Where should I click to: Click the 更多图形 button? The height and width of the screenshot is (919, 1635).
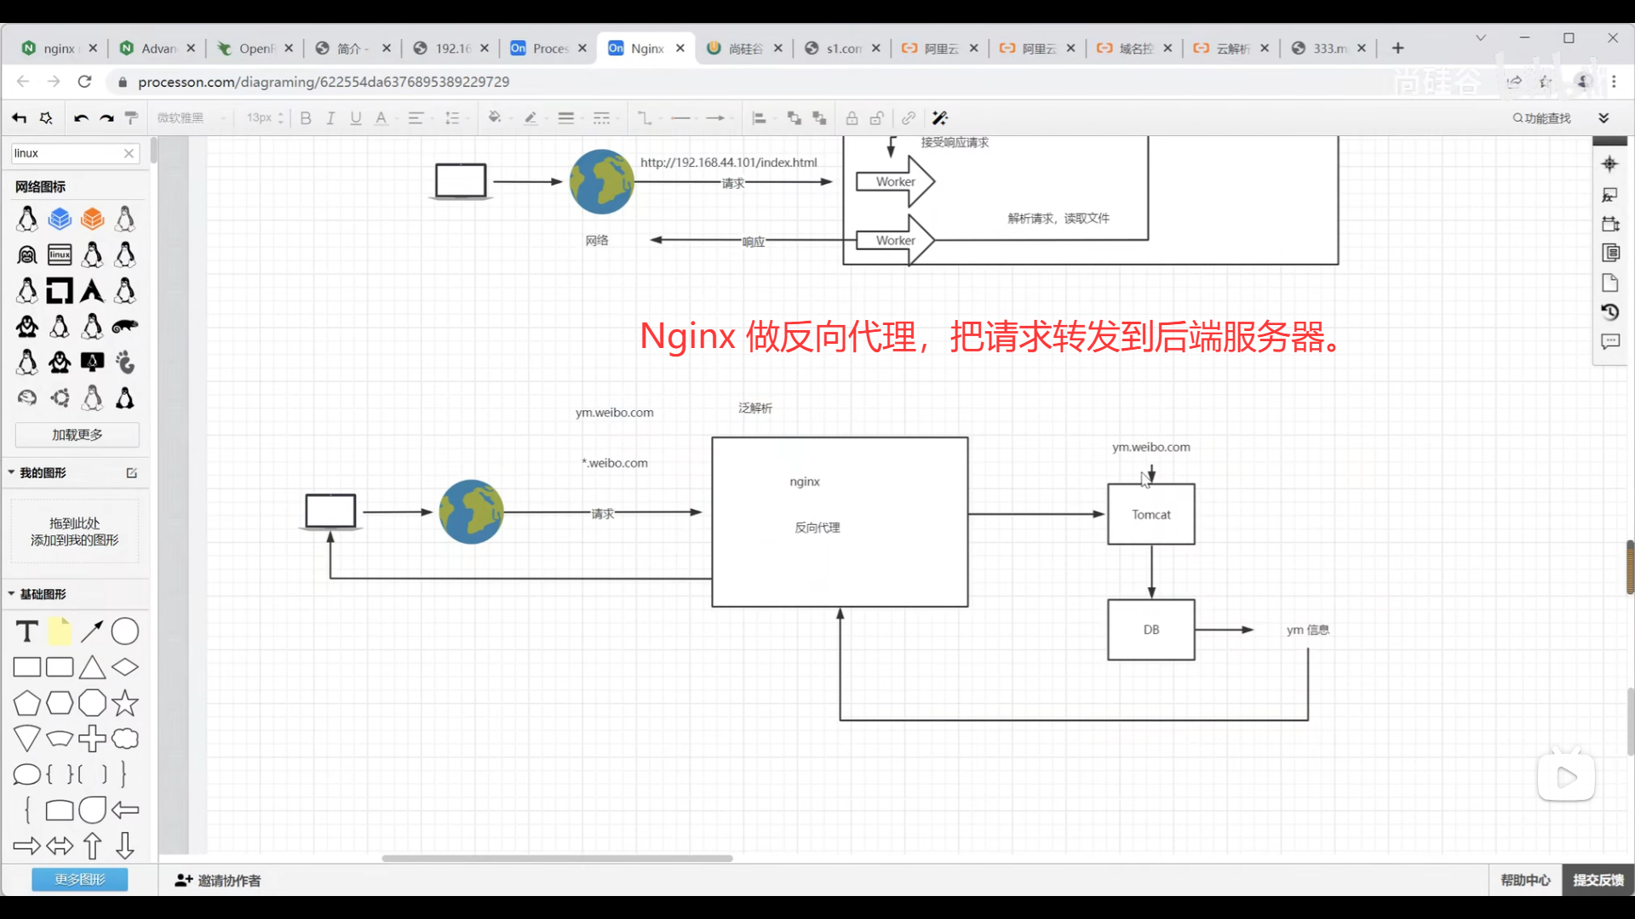point(80,879)
